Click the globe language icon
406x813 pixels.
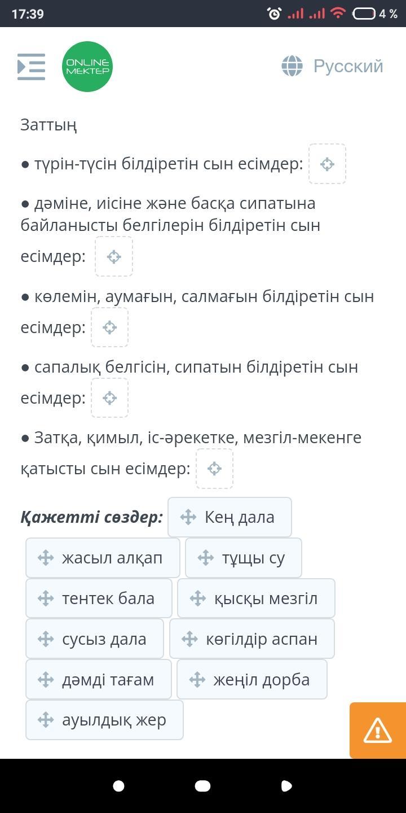pyautogui.click(x=292, y=66)
